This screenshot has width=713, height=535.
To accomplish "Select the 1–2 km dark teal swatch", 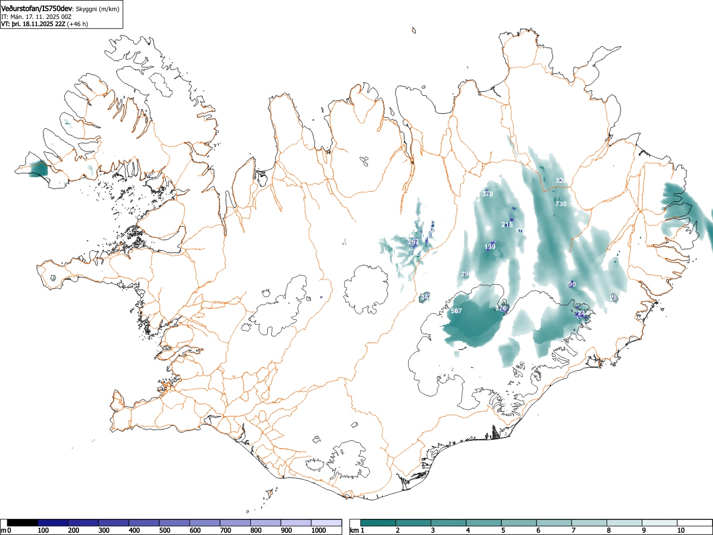I will point(378,523).
